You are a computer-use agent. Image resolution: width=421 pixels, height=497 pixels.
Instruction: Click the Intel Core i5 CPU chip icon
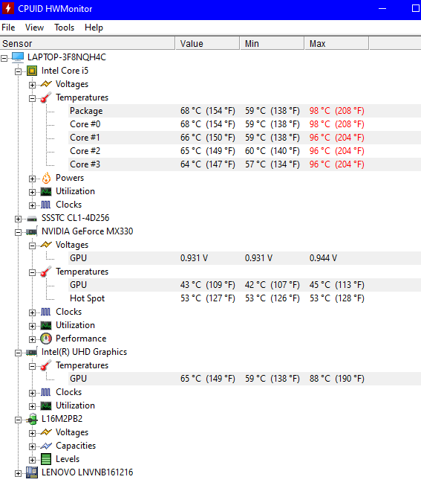[x=32, y=71]
